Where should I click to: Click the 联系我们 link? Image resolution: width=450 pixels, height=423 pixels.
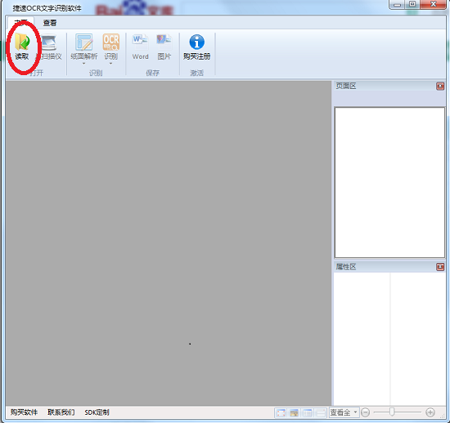pos(61,412)
